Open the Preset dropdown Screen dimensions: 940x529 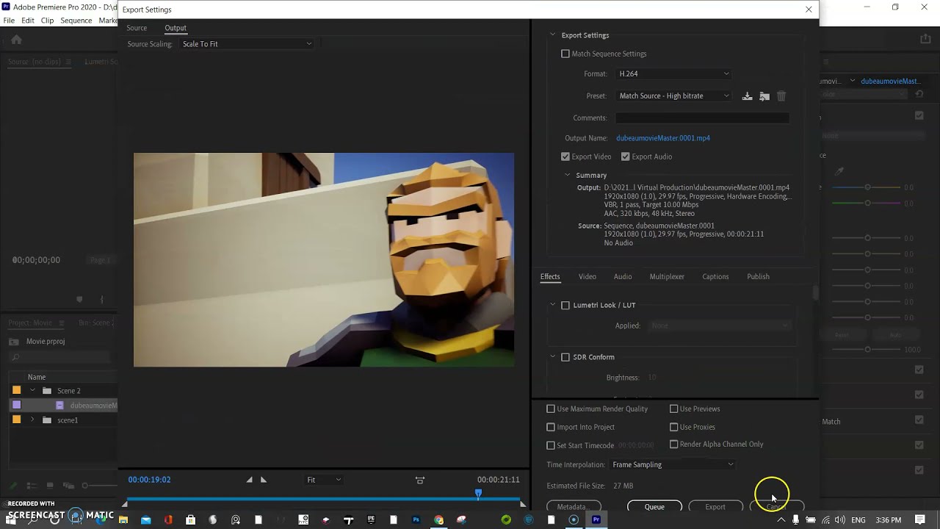pyautogui.click(x=673, y=96)
